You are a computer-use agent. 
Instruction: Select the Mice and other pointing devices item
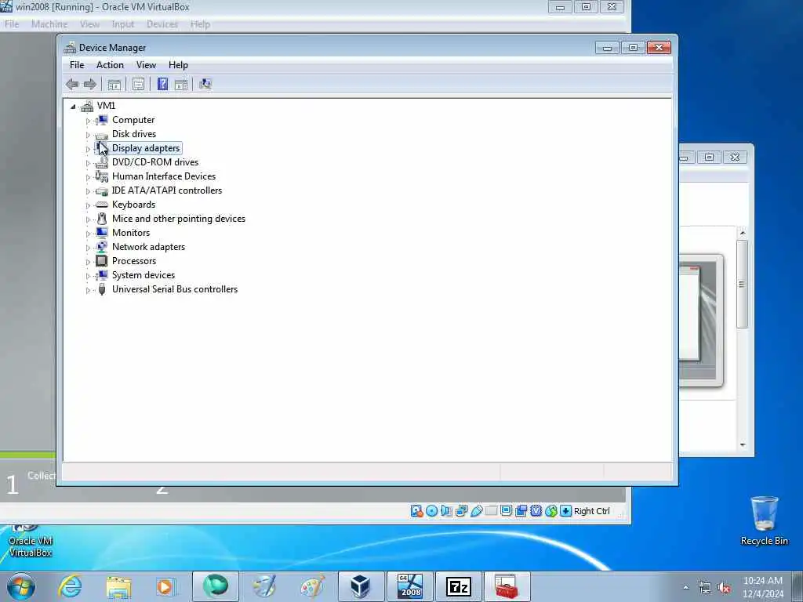179,219
